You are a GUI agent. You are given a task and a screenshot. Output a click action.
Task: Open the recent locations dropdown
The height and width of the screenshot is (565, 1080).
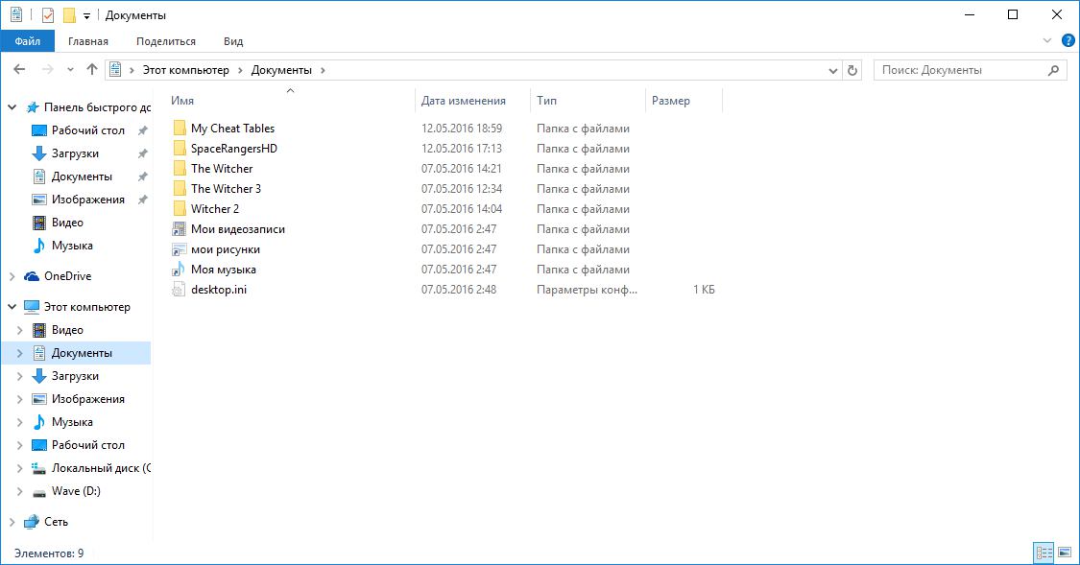point(70,70)
